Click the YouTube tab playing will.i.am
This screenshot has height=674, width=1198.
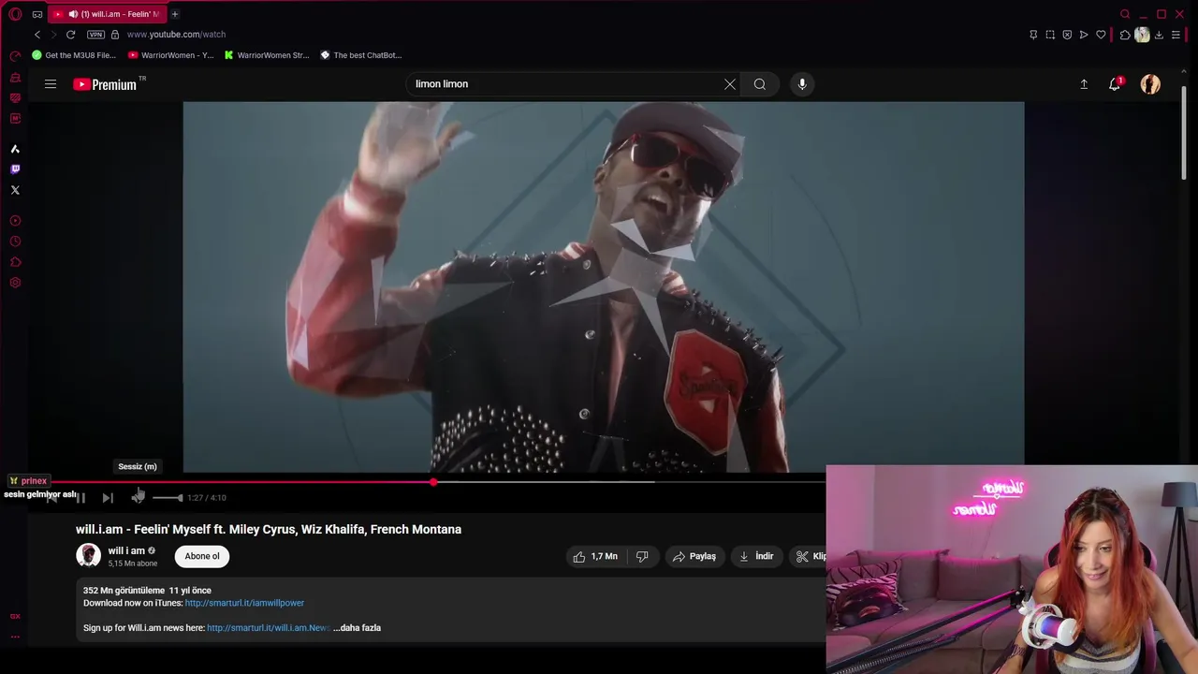pos(106,14)
